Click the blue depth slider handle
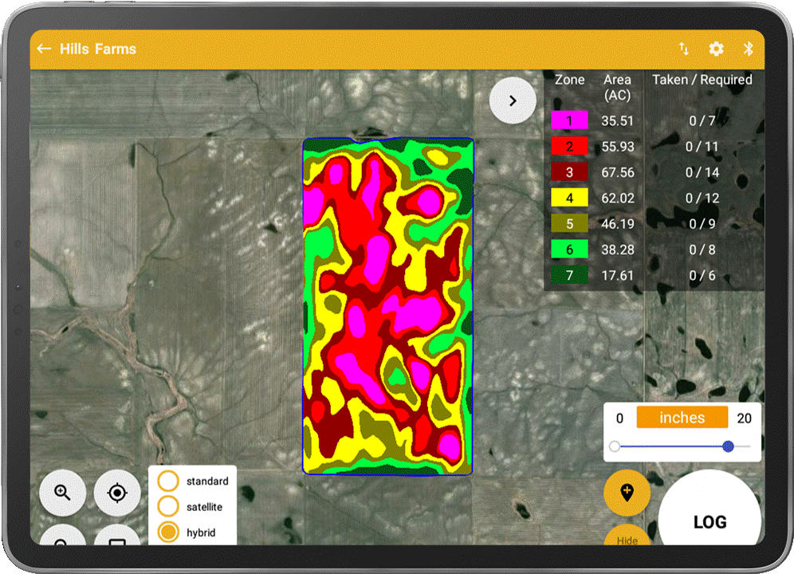This screenshot has width=794, height=574. coord(728,446)
